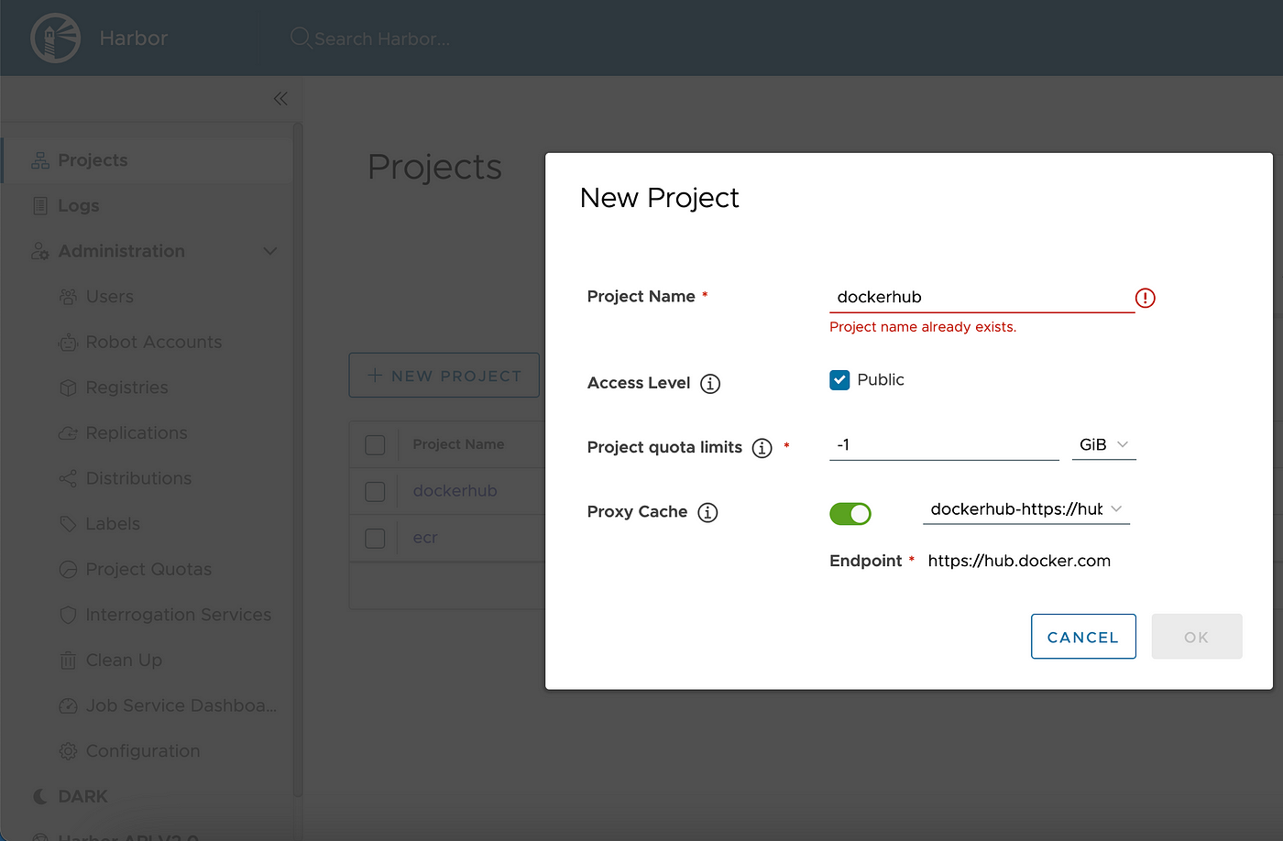The width and height of the screenshot is (1283, 841).
Task: Open Distributions under Administration
Action: coord(138,478)
